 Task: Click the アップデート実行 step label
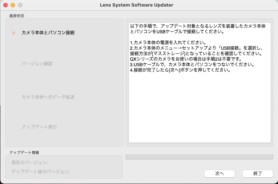click(39, 127)
